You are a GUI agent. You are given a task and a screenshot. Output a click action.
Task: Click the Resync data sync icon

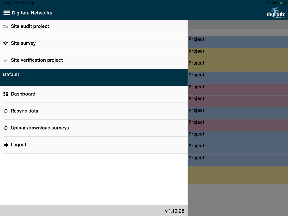pos(6,111)
